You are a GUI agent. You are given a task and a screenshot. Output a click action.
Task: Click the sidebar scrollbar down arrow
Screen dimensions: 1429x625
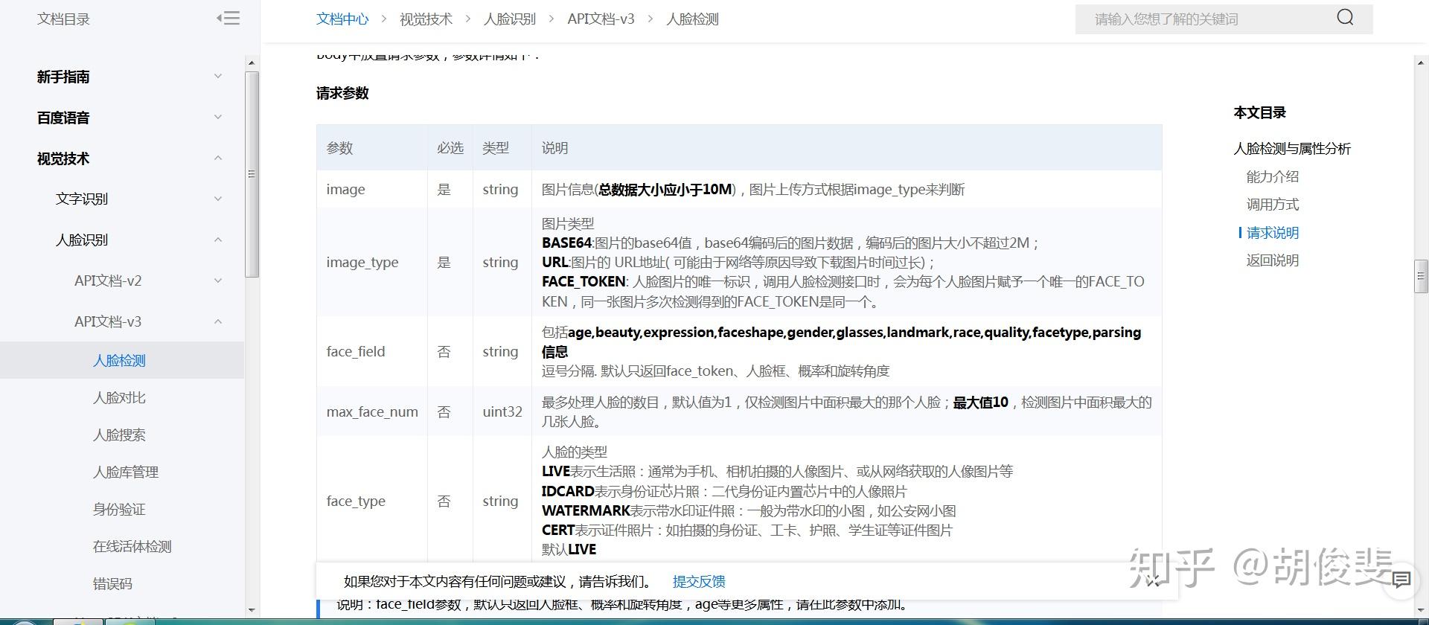(x=252, y=609)
